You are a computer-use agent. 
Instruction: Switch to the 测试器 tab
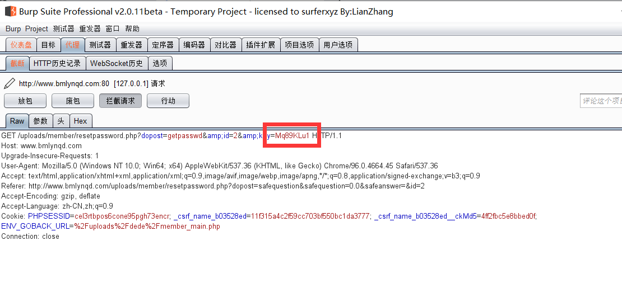(x=100, y=45)
